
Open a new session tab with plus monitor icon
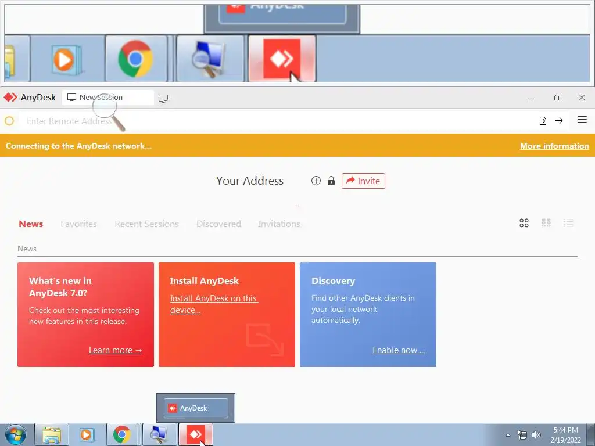tap(163, 99)
